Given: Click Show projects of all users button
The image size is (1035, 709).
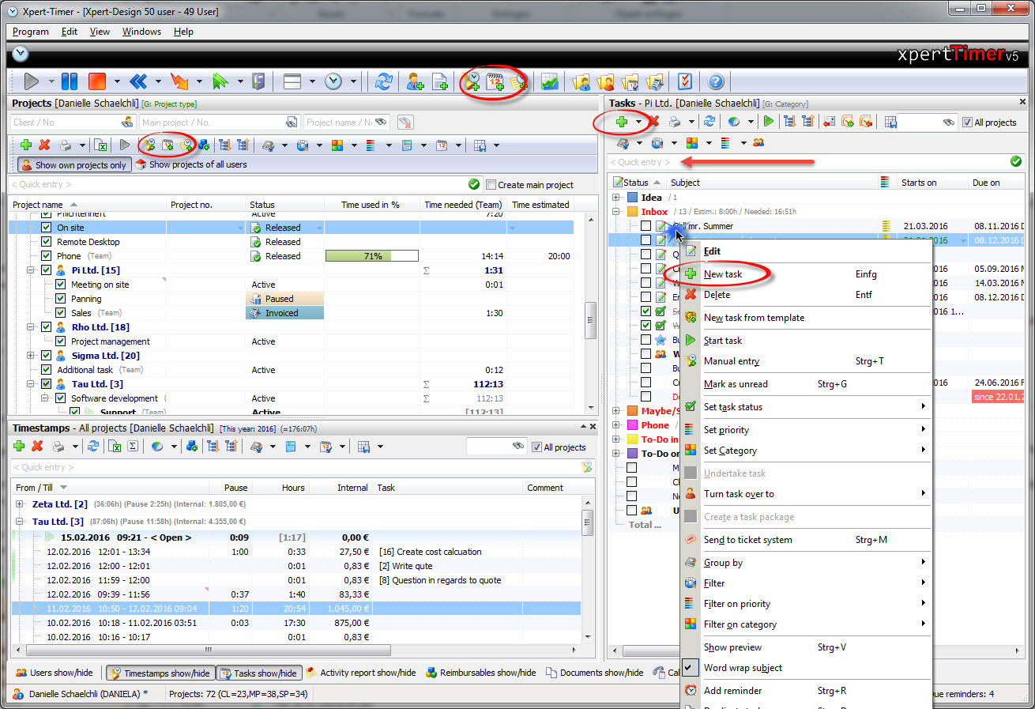Looking at the screenshot, I should 190,165.
